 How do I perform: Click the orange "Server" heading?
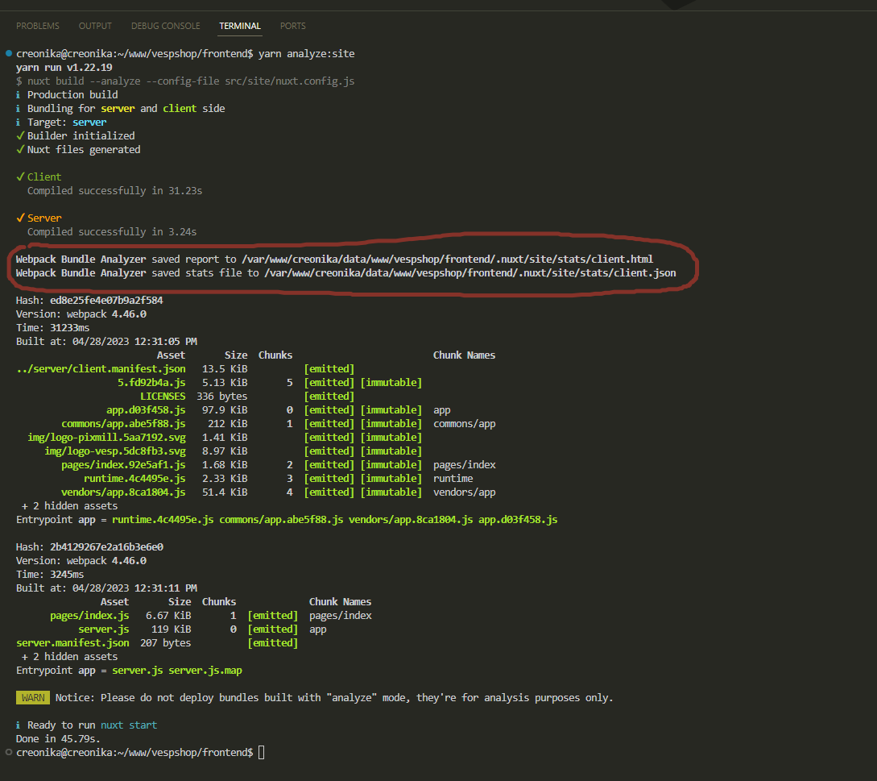[x=44, y=218]
